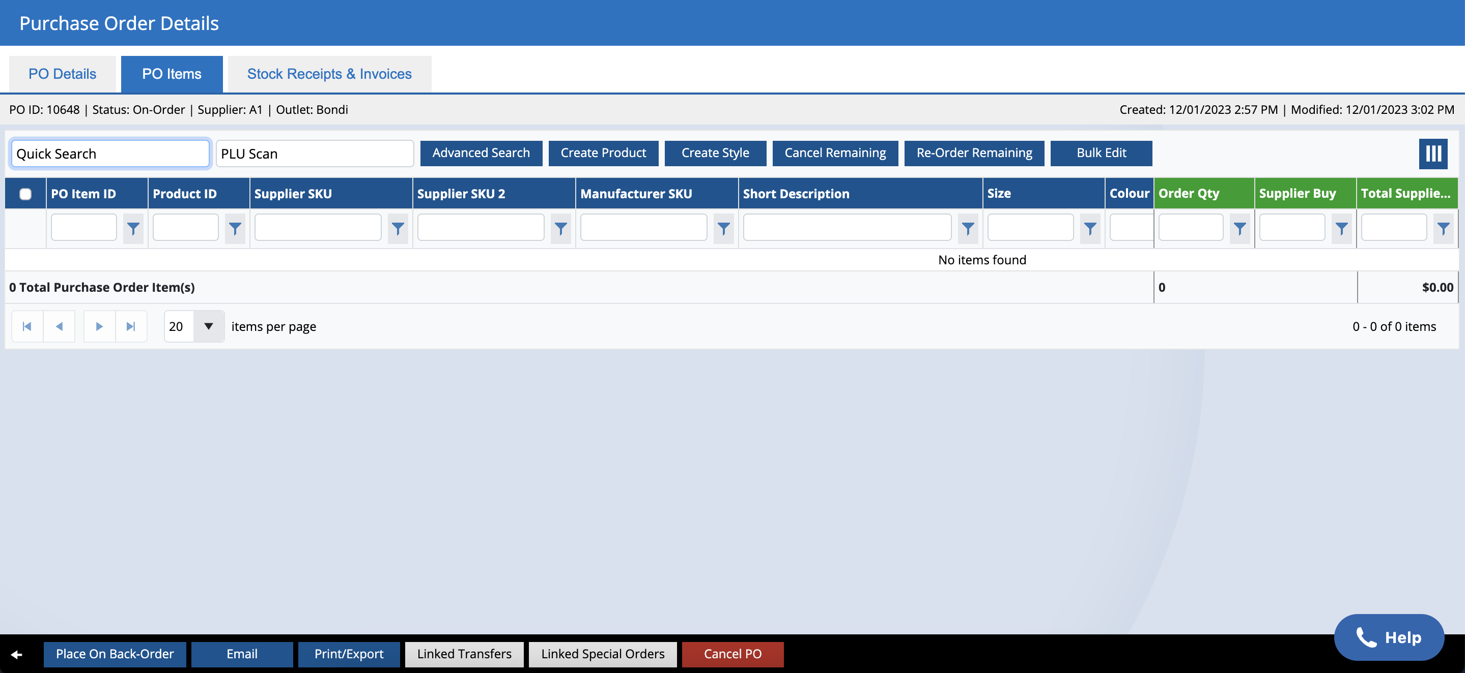The width and height of the screenshot is (1465, 673).
Task: Click the PO Item ID filter icon
Action: pyautogui.click(x=133, y=228)
